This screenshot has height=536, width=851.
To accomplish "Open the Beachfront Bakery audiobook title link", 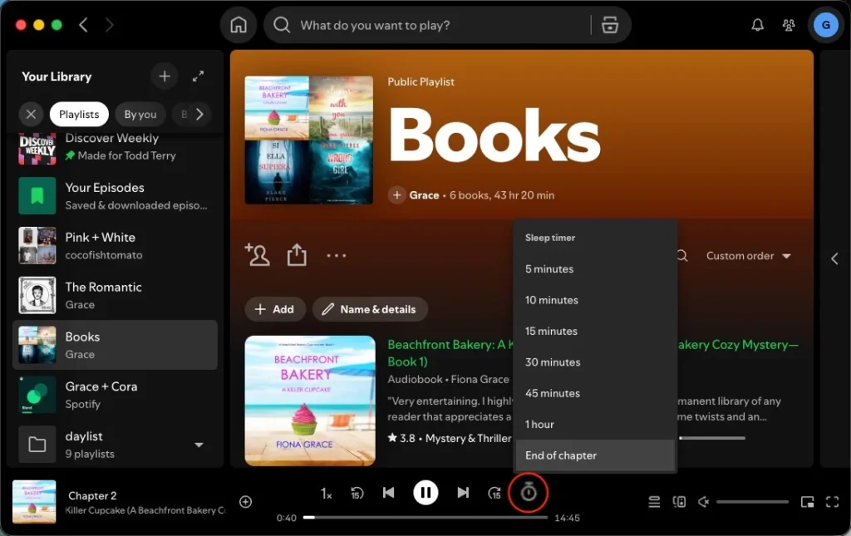I will click(448, 352).
